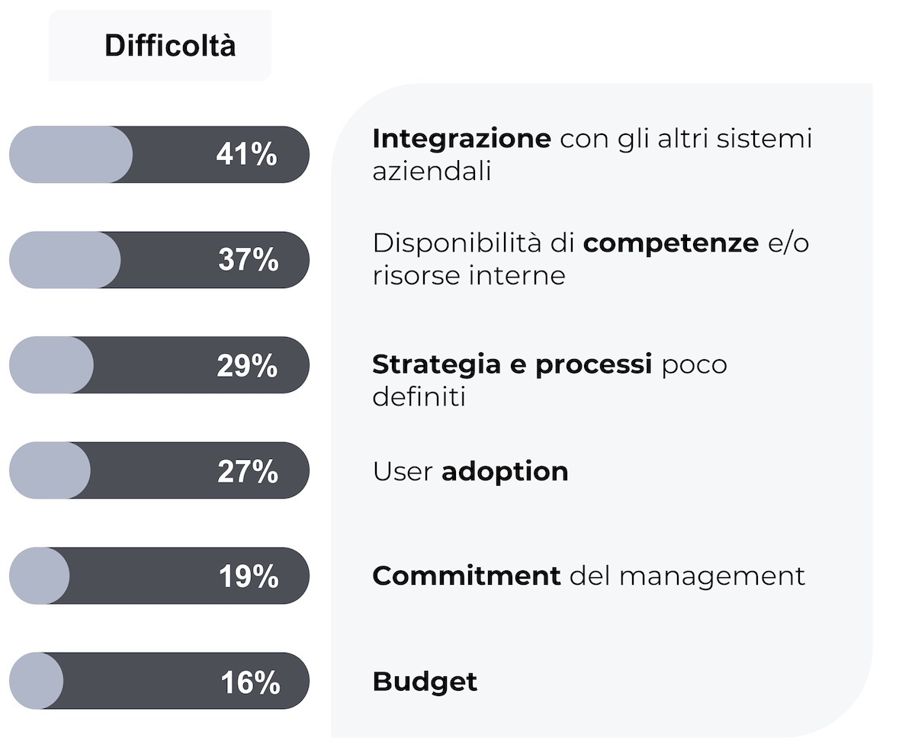Click the light filled portion of 41% bar
915x751 pixels.
(x=71, y=155)
